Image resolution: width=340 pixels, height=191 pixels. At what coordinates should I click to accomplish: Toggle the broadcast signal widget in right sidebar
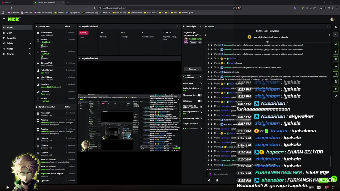[x=336, y=74]
